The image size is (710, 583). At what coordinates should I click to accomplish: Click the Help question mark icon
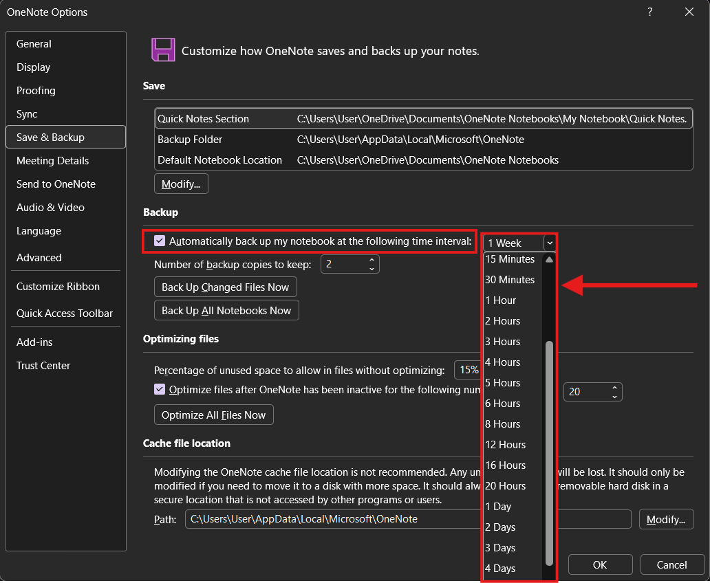pyautogui.click(x=649, y=12)
